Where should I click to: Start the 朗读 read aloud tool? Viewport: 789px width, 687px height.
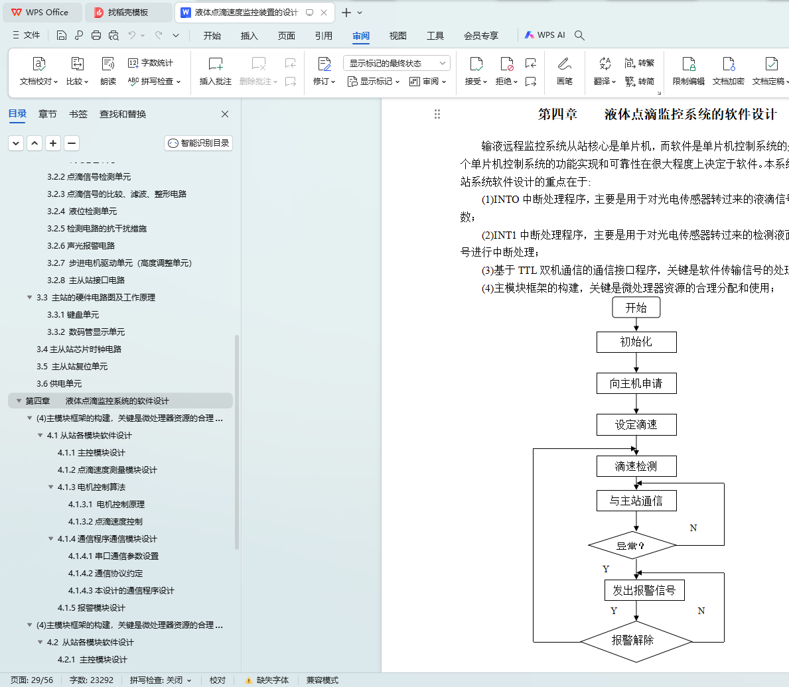click(x=108, y=70)
